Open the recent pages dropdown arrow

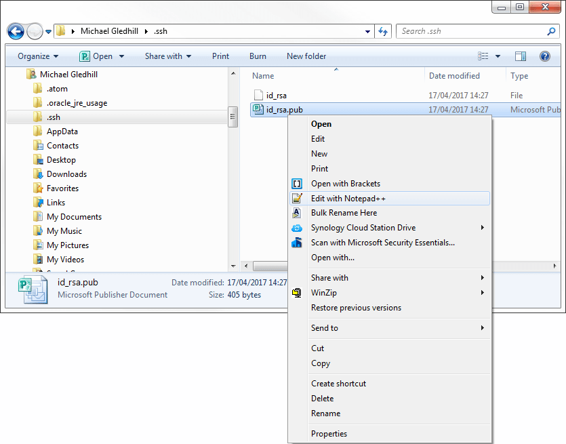(x=48, y=32)
